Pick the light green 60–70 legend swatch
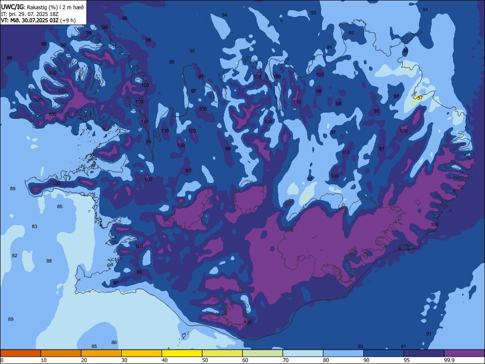Image resolution: width=485 pixels, height=364 pixels. click(x=262, y=353)
